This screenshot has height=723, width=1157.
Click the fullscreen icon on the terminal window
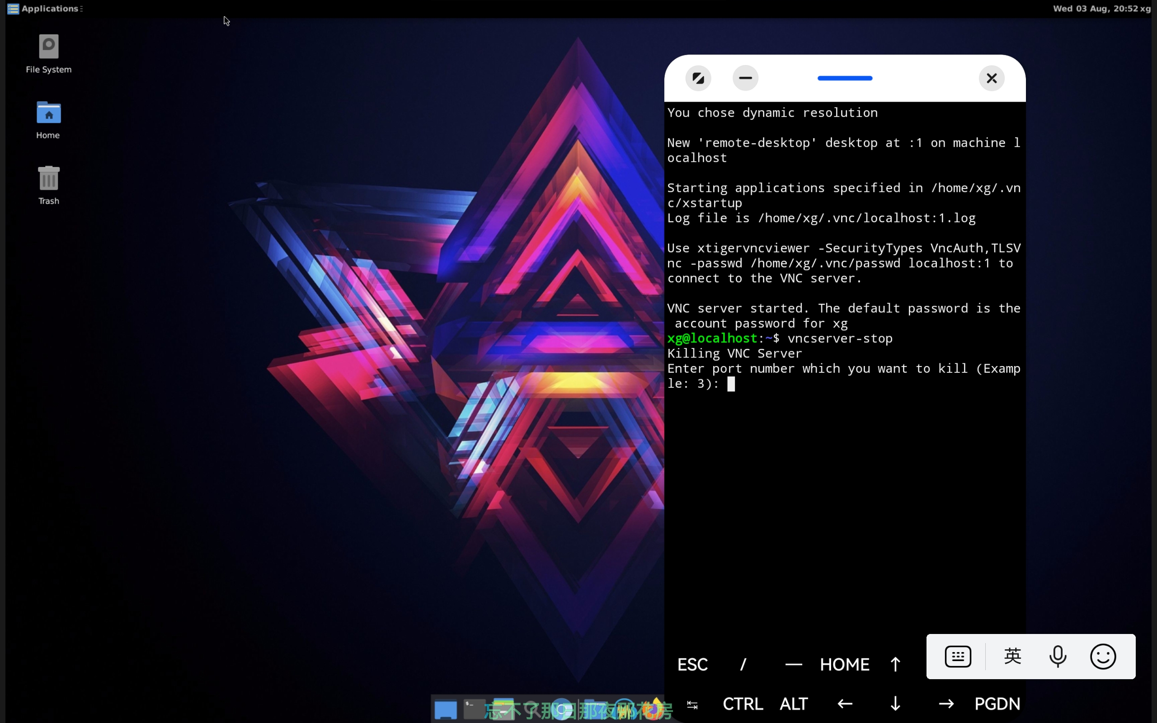click(698, 78)
